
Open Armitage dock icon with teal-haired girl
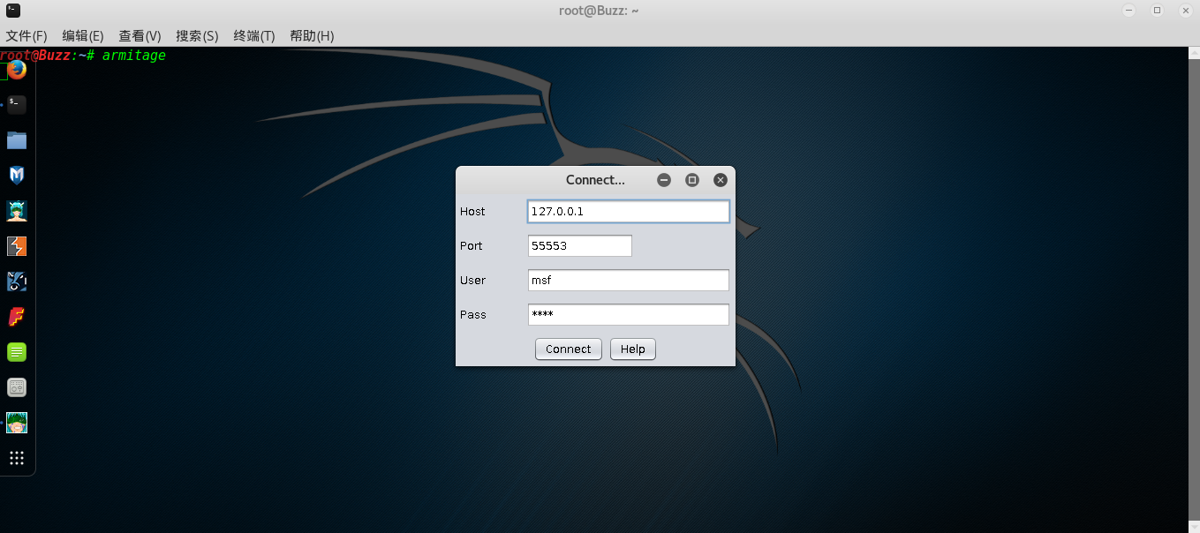point(17,211)
